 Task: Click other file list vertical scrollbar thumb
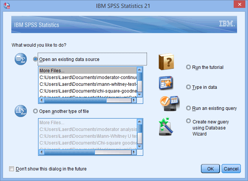coord(140,129)
